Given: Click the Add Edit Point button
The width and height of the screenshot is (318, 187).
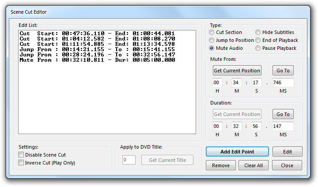Looking at the screenshot, I should [x=237, y=152].
